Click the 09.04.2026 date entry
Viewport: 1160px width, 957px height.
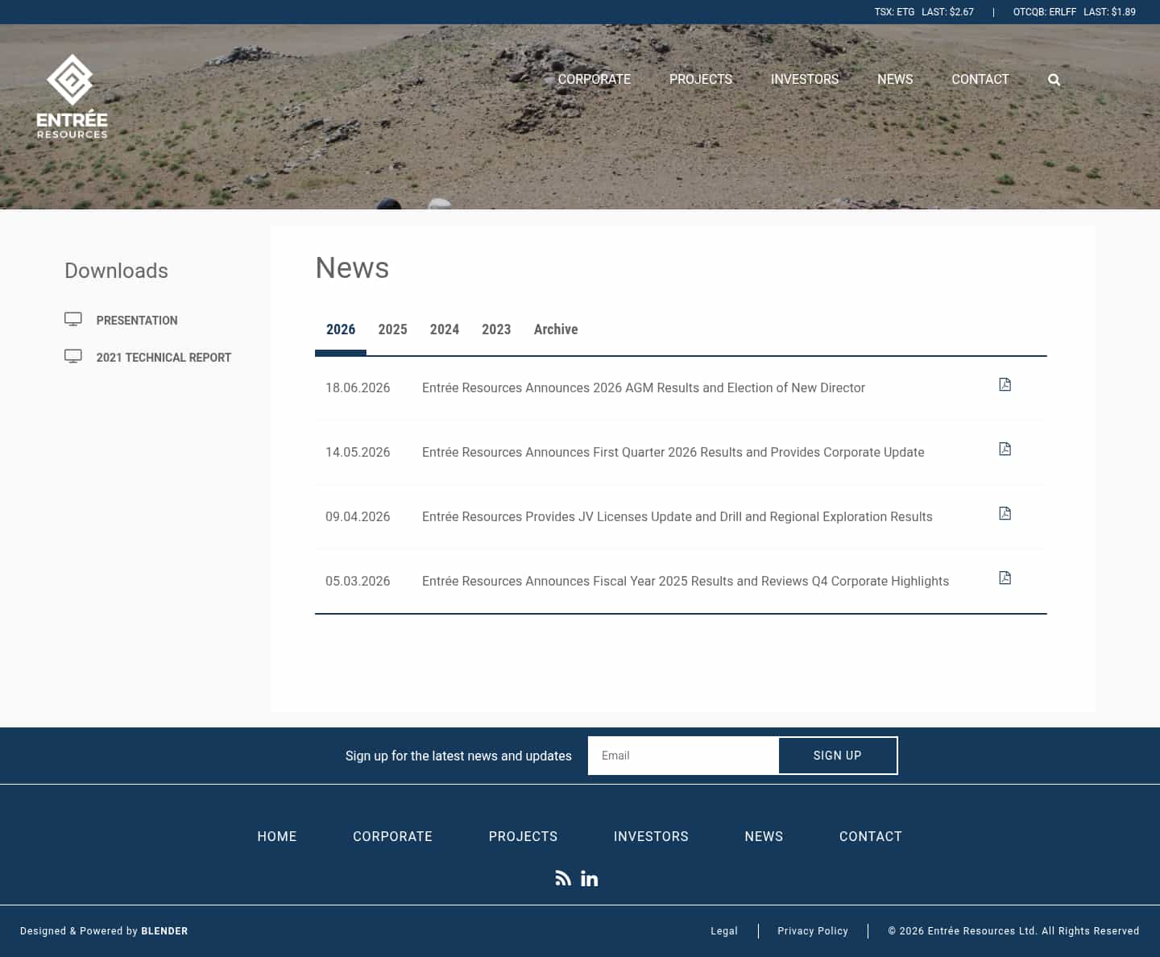point(358,516)
